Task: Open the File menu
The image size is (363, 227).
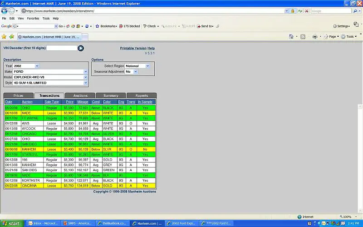Action: 4,18
